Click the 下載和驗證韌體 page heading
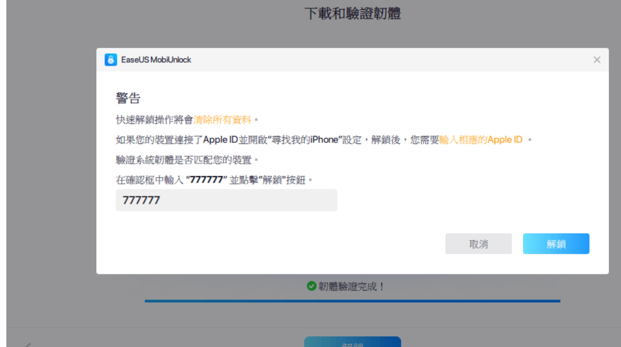 click(x=353, y=13)
